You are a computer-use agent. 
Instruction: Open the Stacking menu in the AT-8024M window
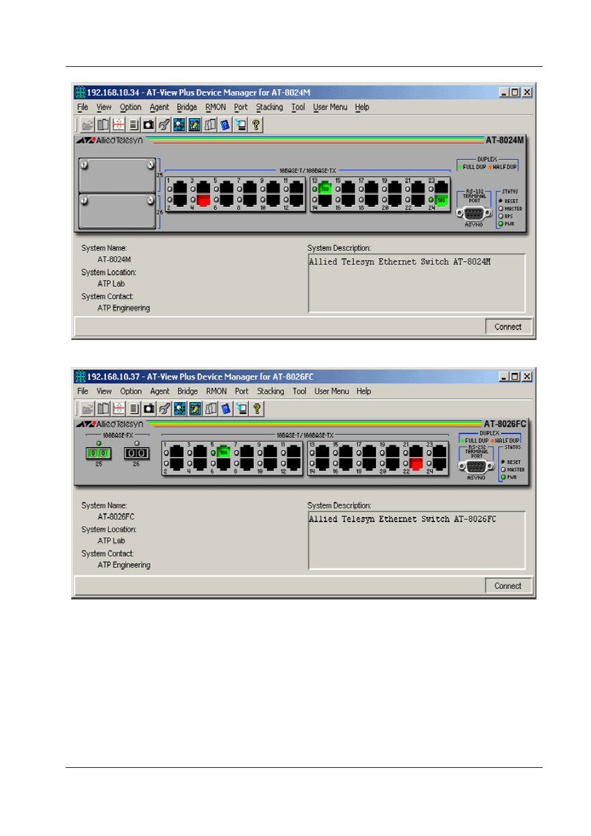pos(269,107)
